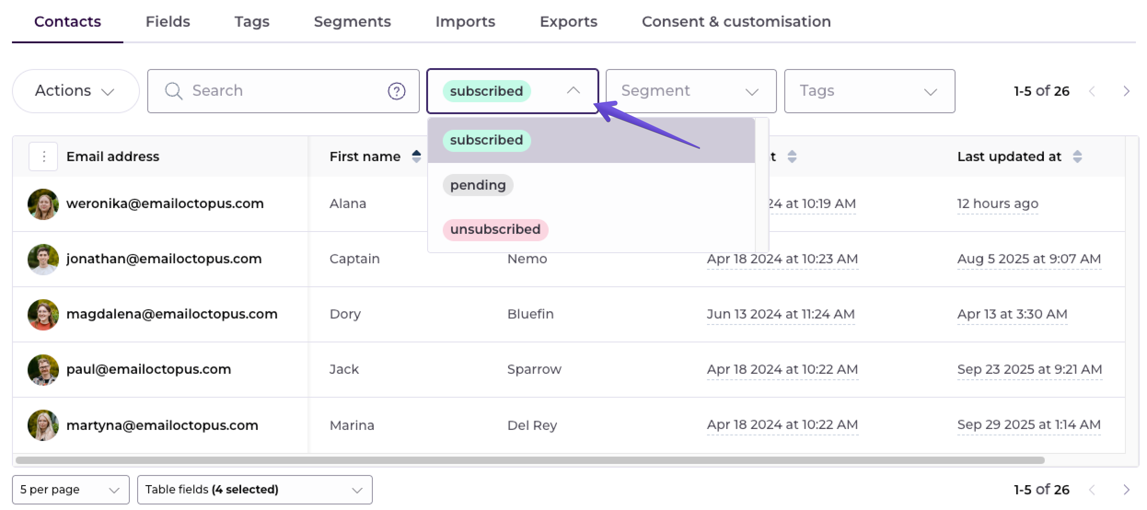
Task: Click jonathan@emailoctopus.com avatar photo
Action: point(43,259)
